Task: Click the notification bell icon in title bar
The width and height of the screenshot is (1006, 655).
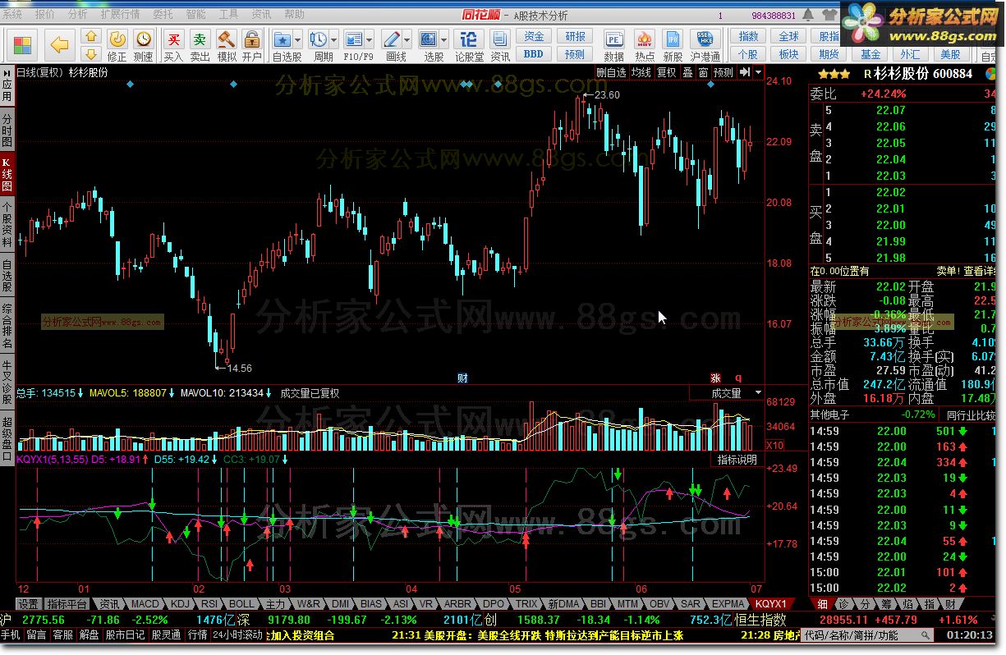Action: point(808,15)
